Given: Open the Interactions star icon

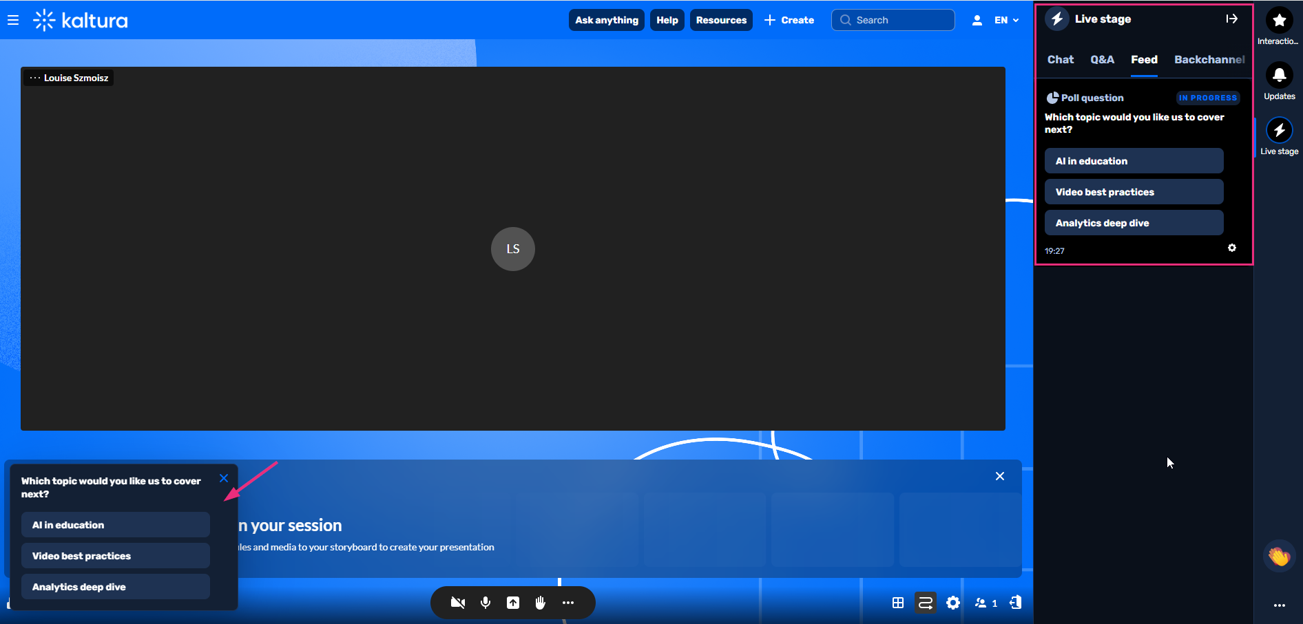Looking at the screenshot, I should point(1279,21).
